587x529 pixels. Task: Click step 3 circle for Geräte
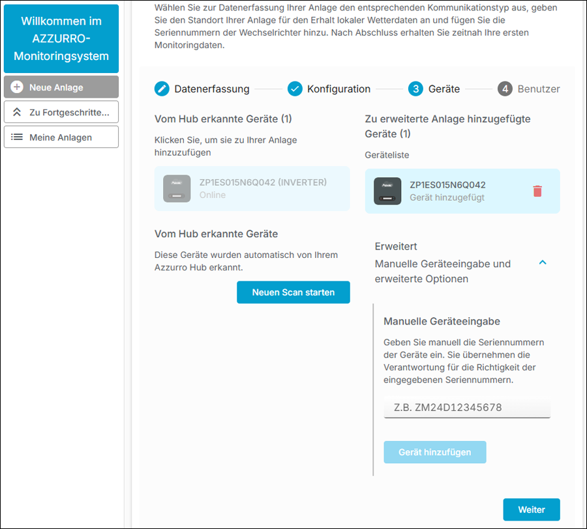click(415, 89)
